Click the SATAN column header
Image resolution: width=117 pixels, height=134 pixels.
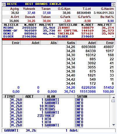[x=92, y=97]
